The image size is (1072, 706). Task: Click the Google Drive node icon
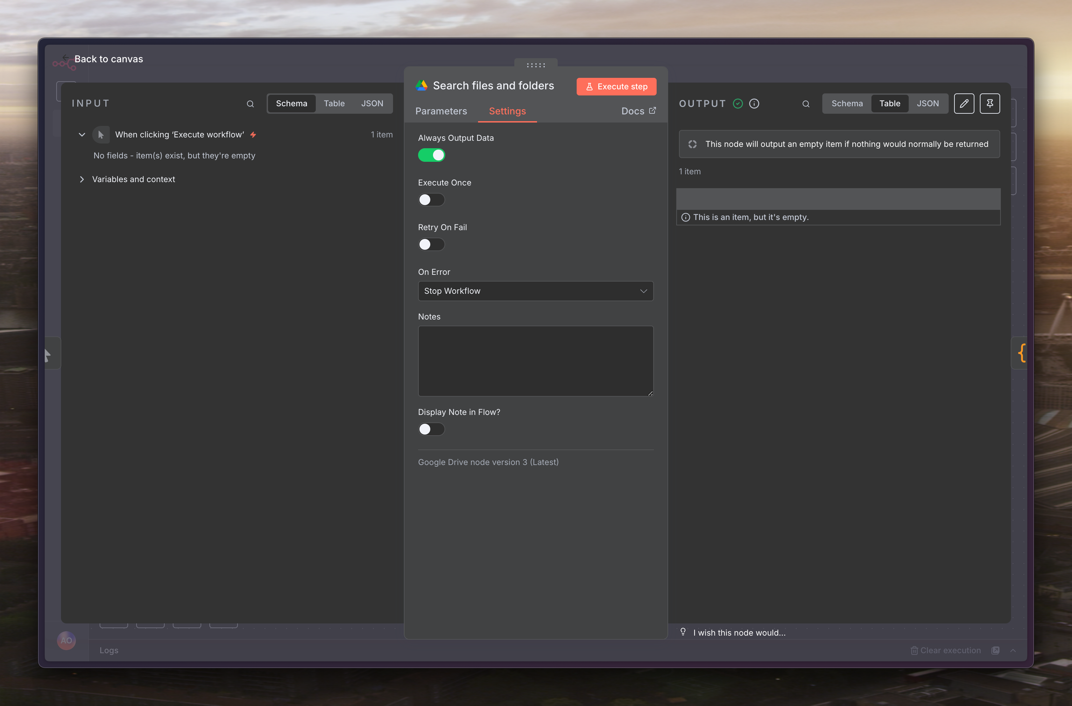tap(421, 86)
